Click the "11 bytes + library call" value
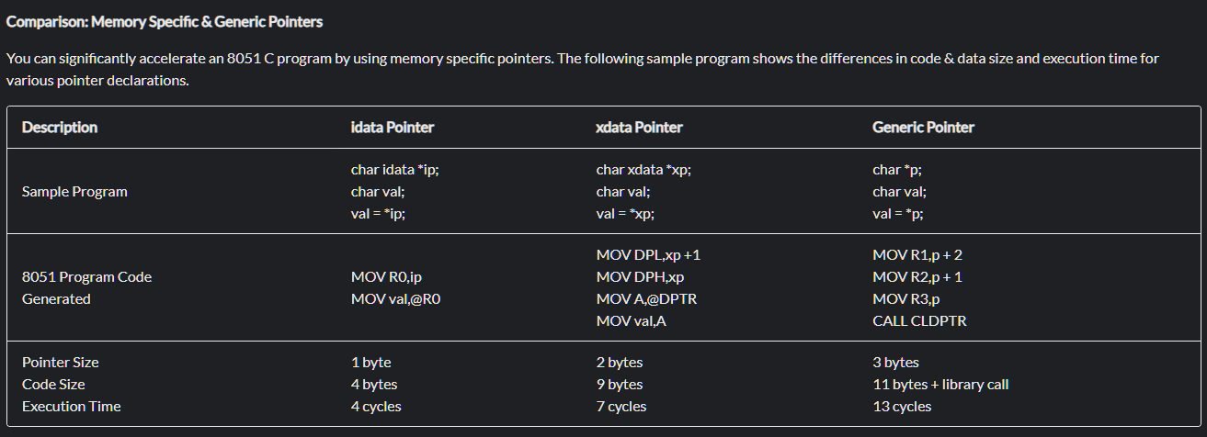 pyautogui.click(x=940, y=385)
